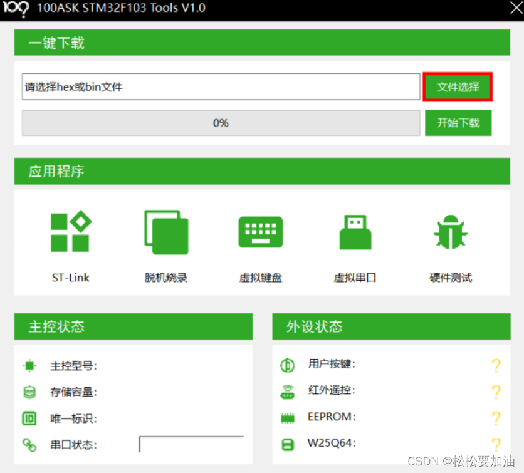Open the ST-Link application icon

tap(71, 231)
